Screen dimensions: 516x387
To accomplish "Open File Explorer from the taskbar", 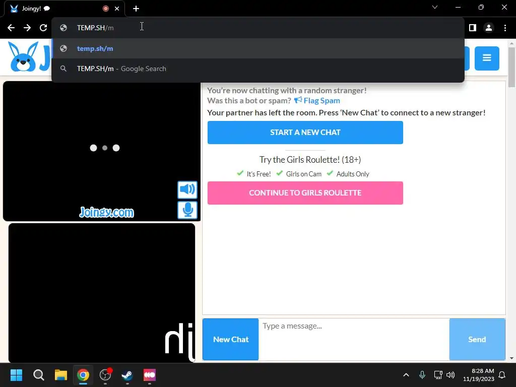I will [61, 375].
